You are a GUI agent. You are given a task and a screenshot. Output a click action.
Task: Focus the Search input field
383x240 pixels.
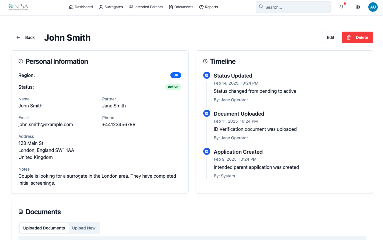coord(293,7)
